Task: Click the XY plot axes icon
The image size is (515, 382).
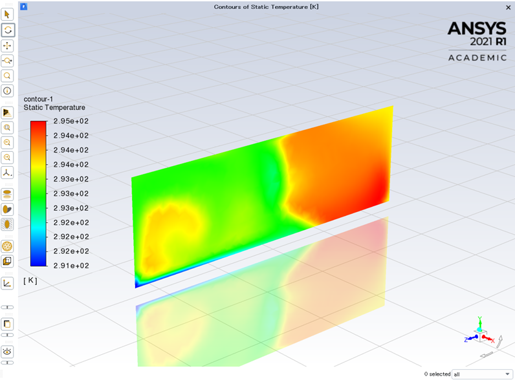Action: click(x=7, y=284)
